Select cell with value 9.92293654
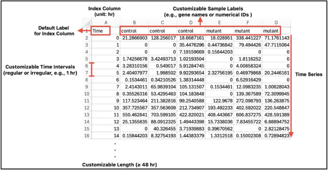 (x=191, y=73)
